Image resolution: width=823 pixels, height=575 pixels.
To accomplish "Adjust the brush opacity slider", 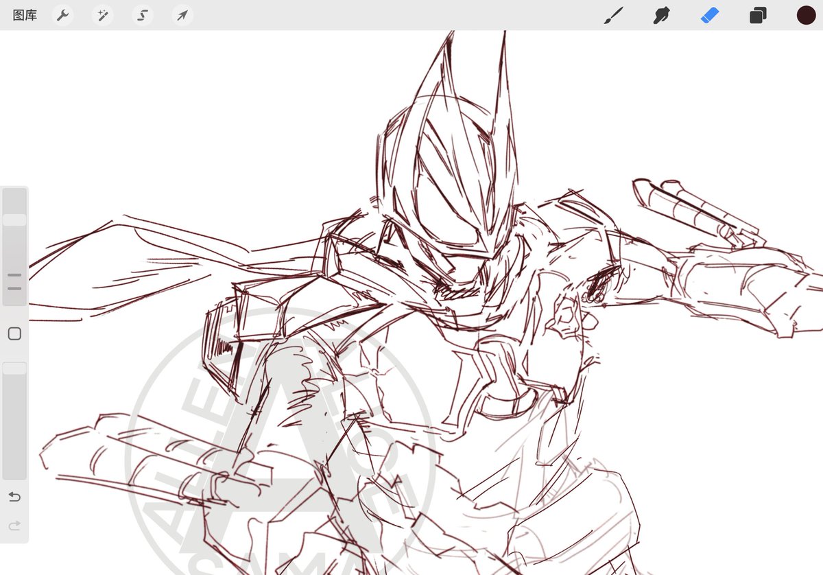I will click(14, 421).
